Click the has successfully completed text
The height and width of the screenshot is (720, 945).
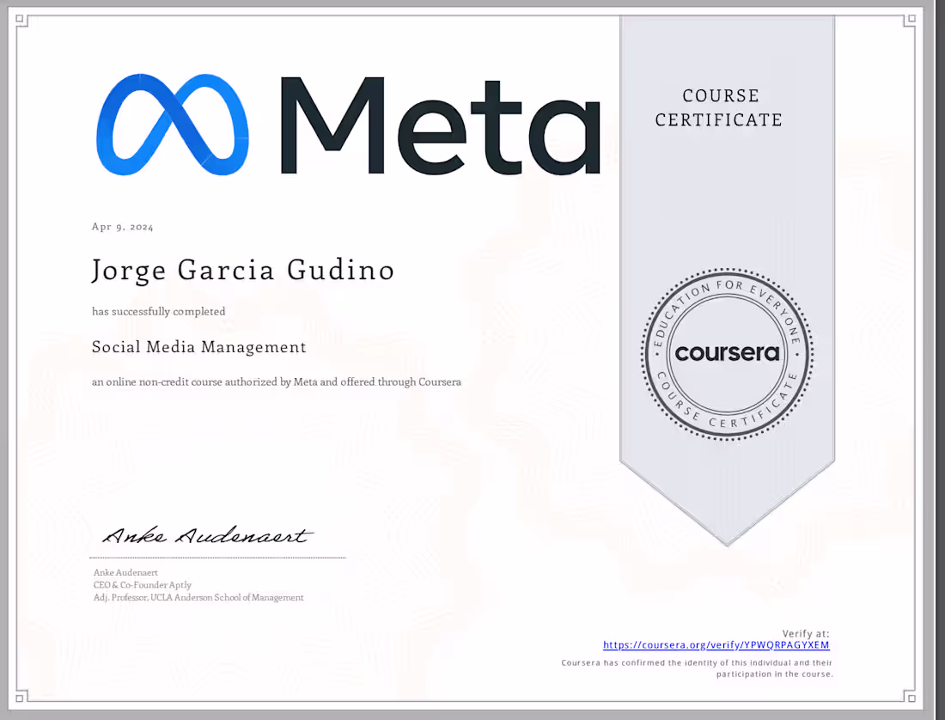[x=158, y=311]
